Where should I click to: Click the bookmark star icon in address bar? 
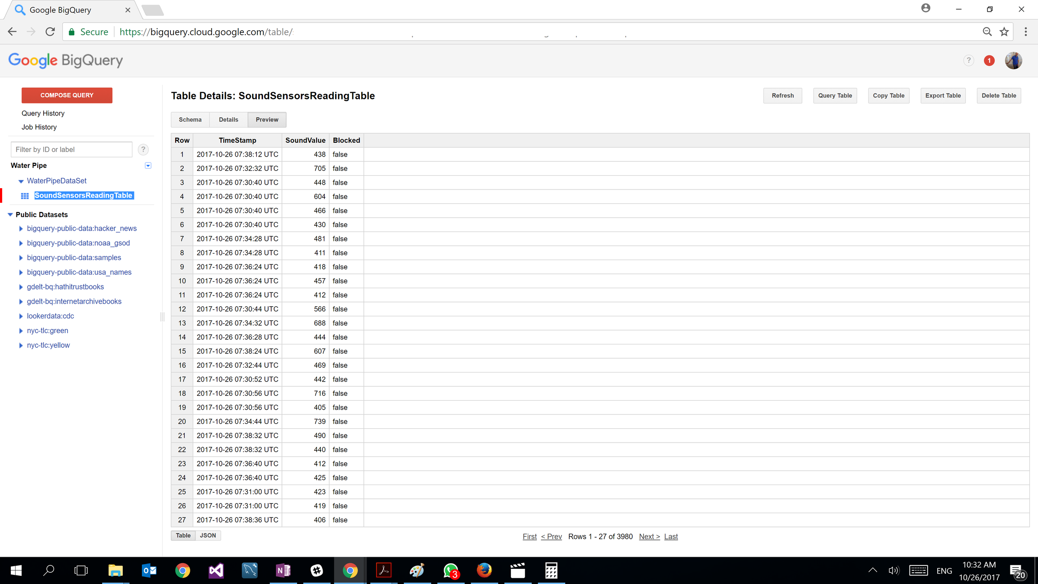(x=1004, y=32)
